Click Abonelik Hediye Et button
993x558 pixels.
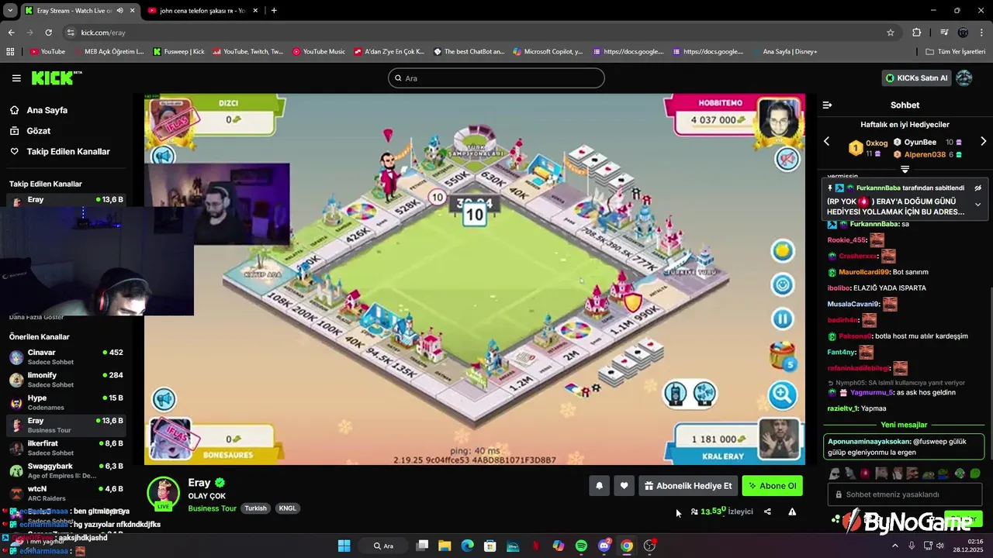[x=687, y=486]
